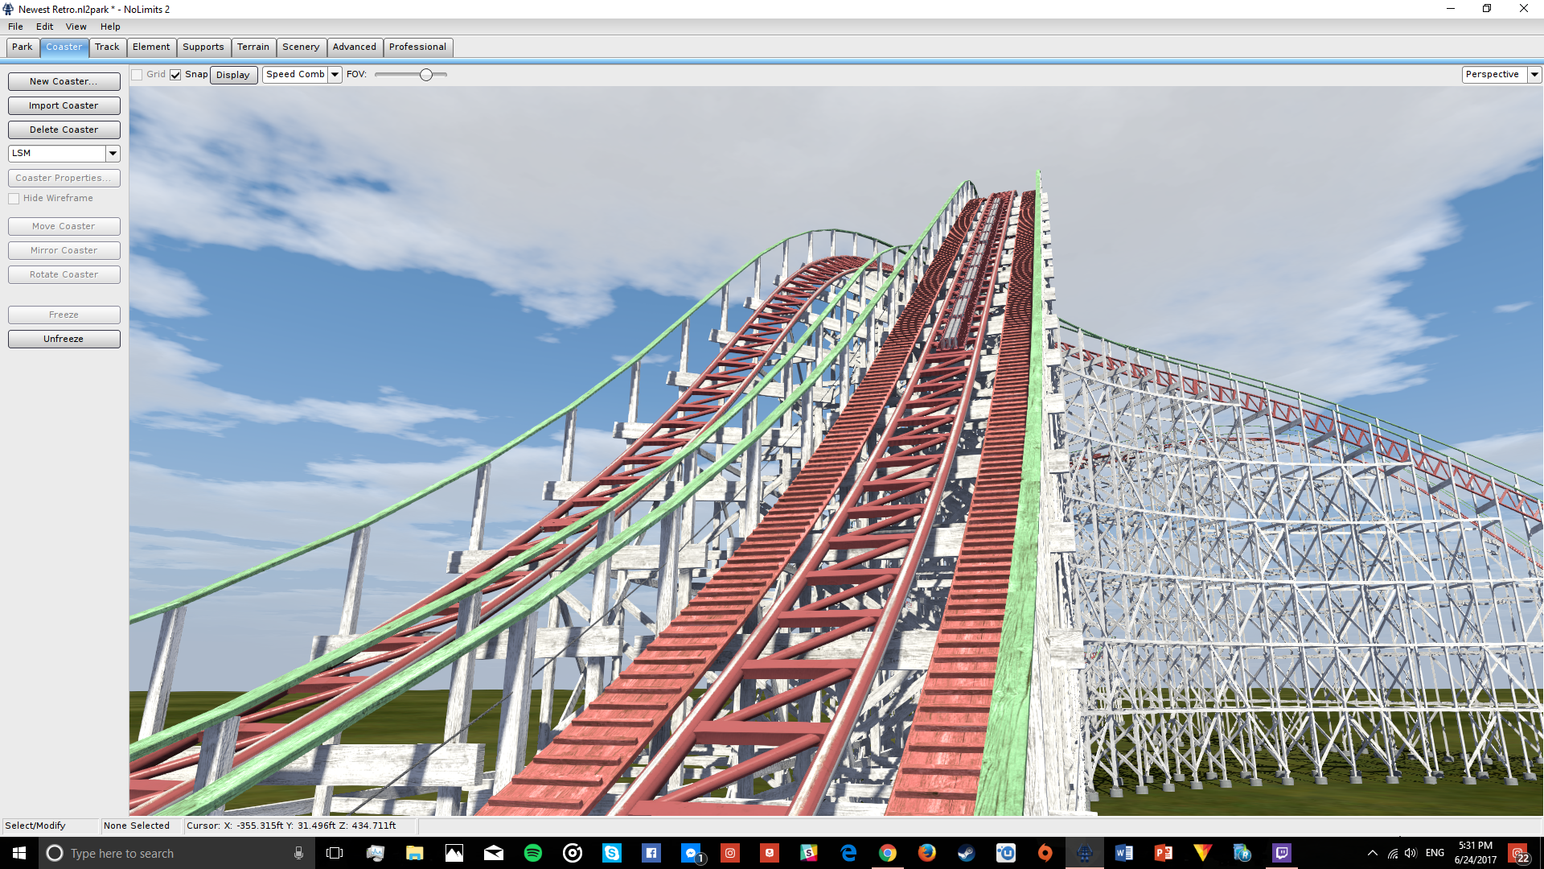Click the FOV slider handle
1544x869 pixels.
(x=426, y=75)
